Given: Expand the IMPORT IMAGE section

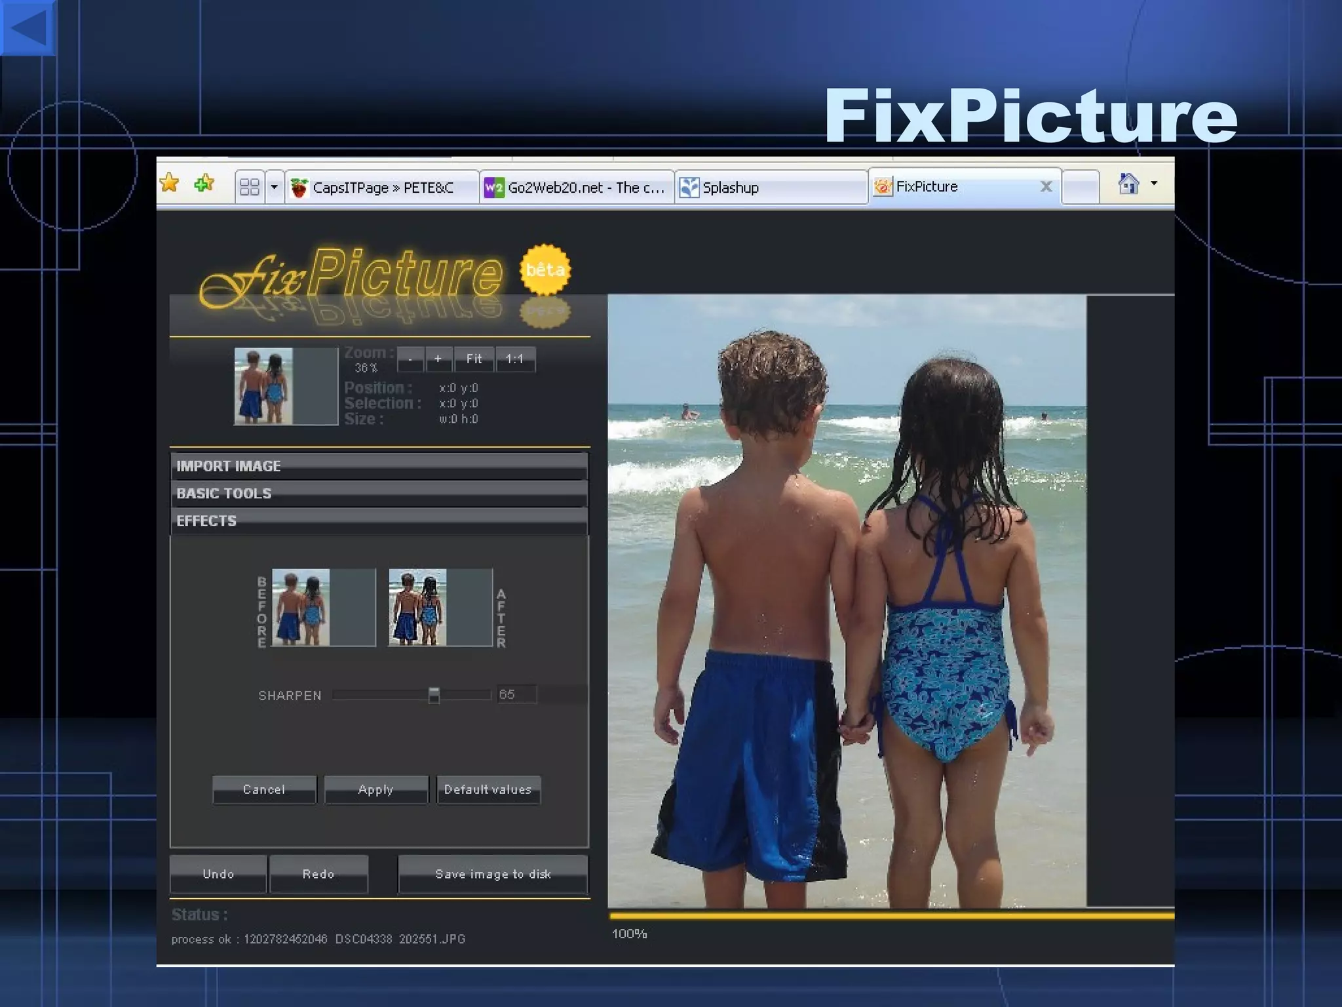Looking at the screenshot, I should coord(379,466).
